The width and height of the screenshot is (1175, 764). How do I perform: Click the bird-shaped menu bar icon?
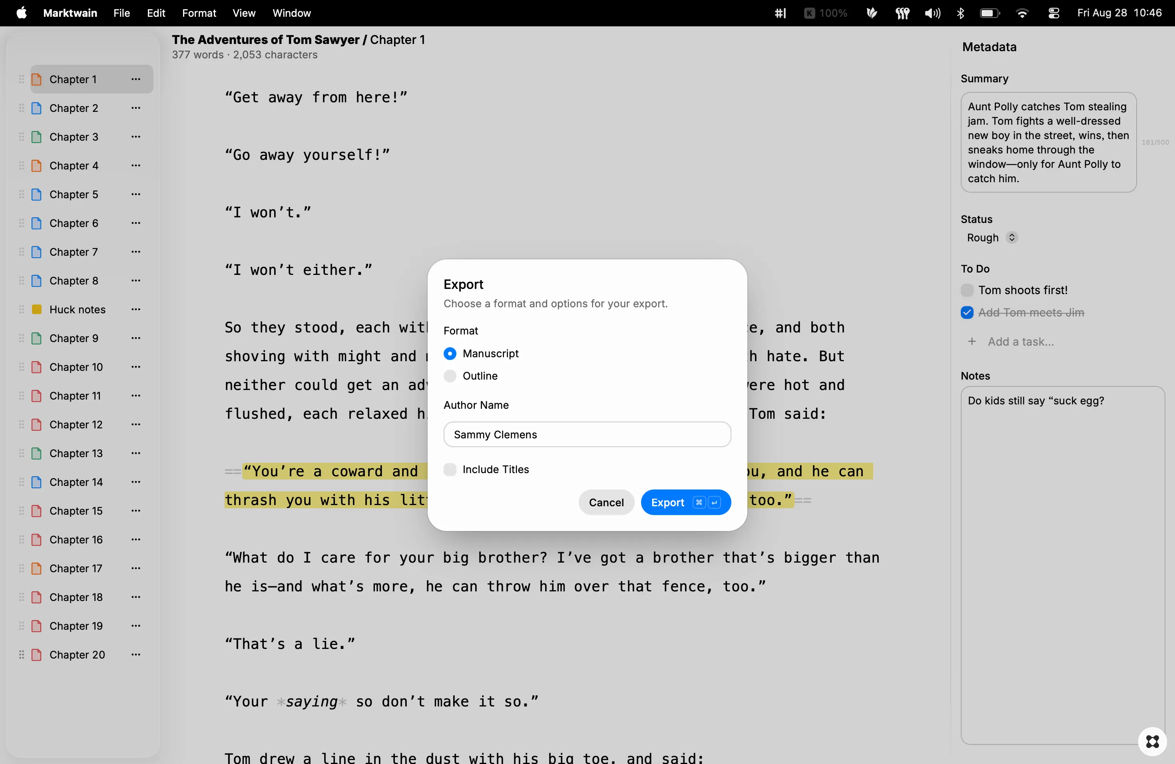[x=872, y=13]
